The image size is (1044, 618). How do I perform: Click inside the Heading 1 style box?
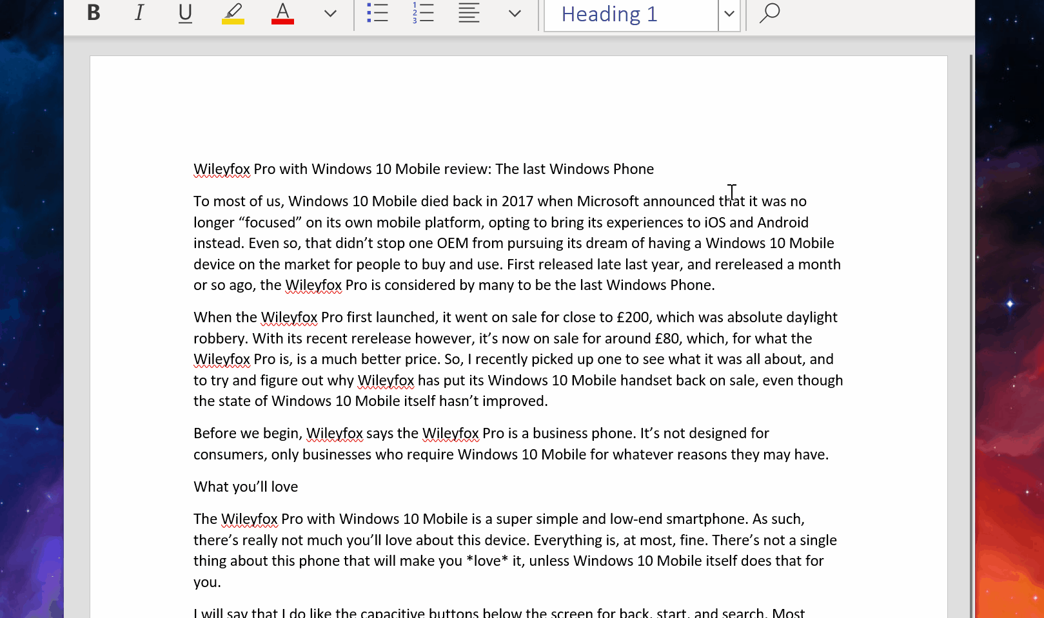[619, 14]
